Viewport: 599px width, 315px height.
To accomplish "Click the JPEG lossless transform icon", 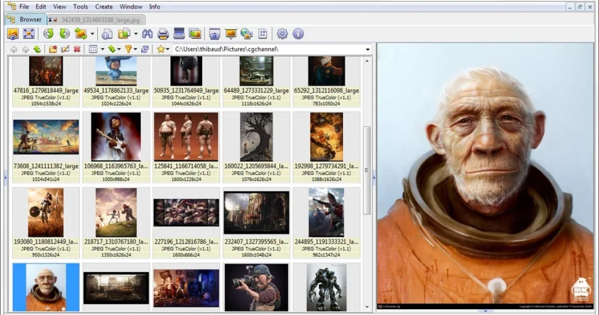I will point(81,33).
